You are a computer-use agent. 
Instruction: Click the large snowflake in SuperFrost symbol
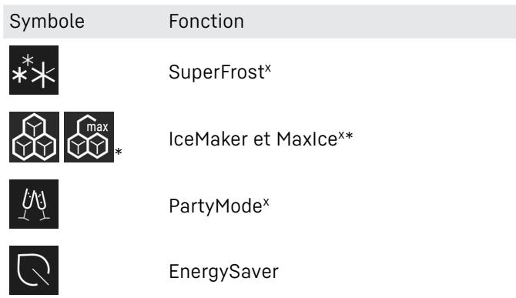point(43,75)
